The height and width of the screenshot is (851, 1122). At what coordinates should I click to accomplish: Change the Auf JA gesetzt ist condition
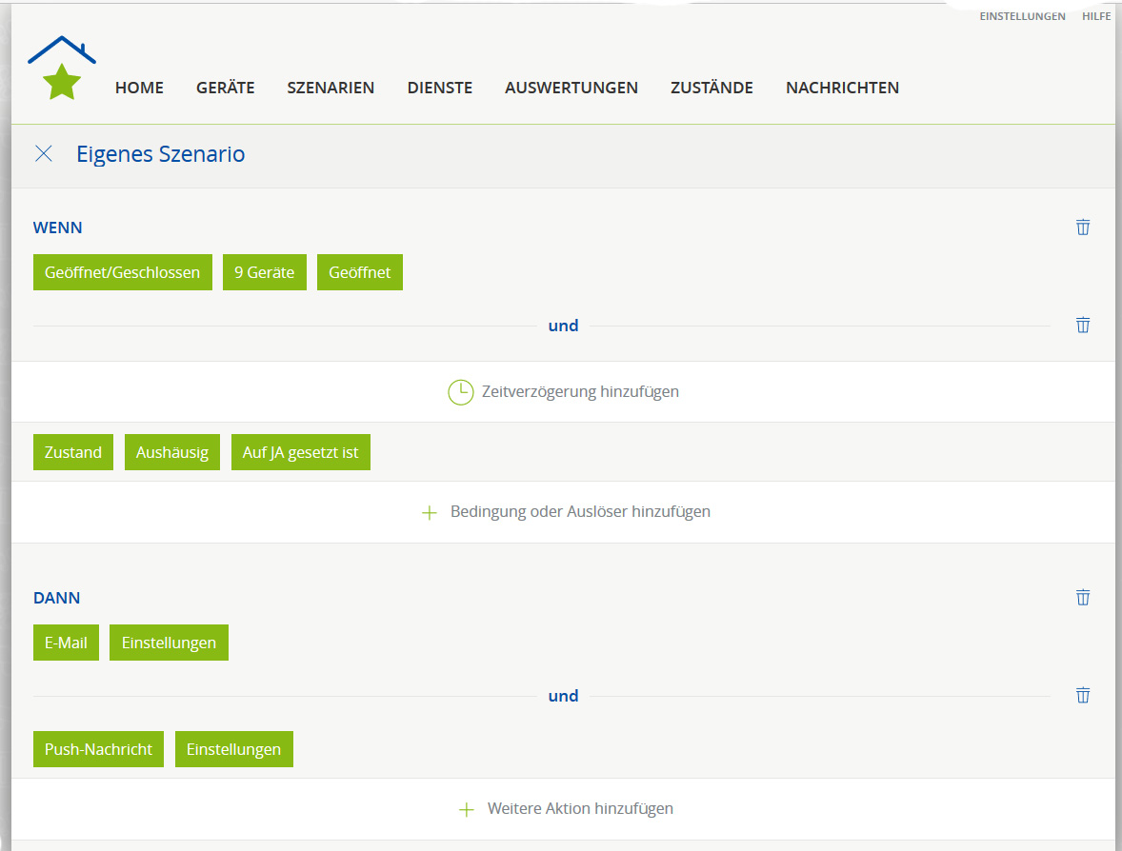300,452
